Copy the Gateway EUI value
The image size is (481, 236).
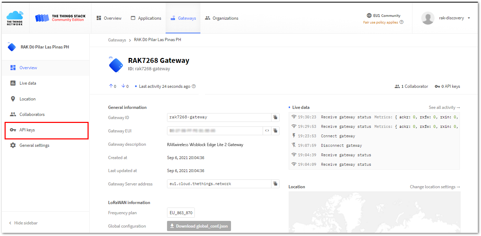(276, 130)
